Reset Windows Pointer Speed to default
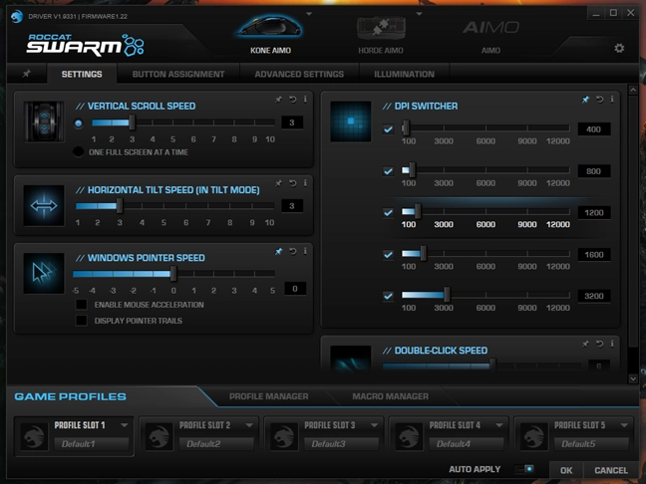The width and height of the screenshot is (646, 484). [x=292, y=251]
